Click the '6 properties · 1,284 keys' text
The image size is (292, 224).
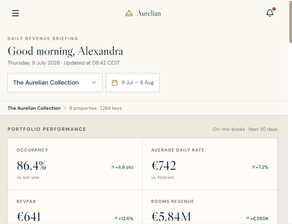pos(96,108)
